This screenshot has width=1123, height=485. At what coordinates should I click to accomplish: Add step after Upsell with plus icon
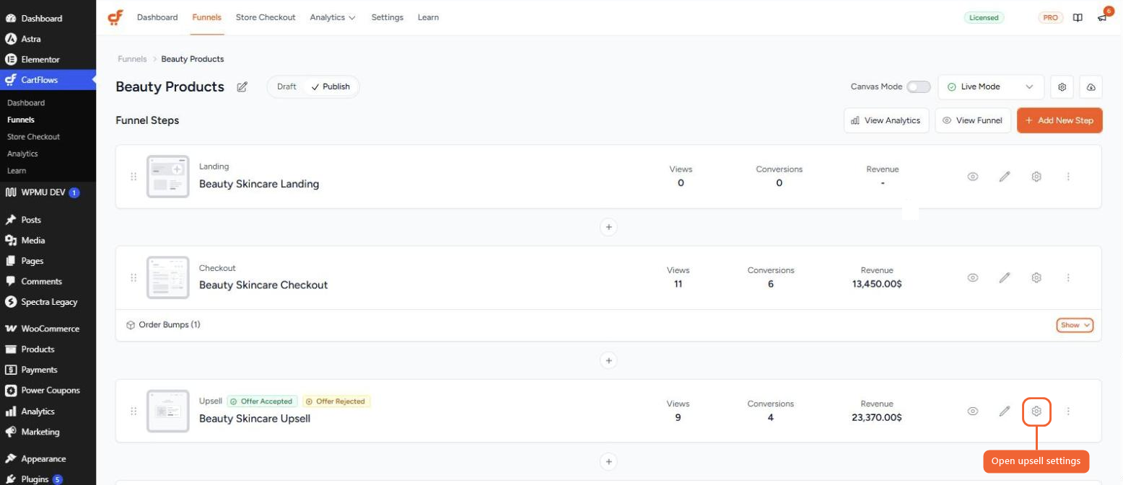(608, 461)
